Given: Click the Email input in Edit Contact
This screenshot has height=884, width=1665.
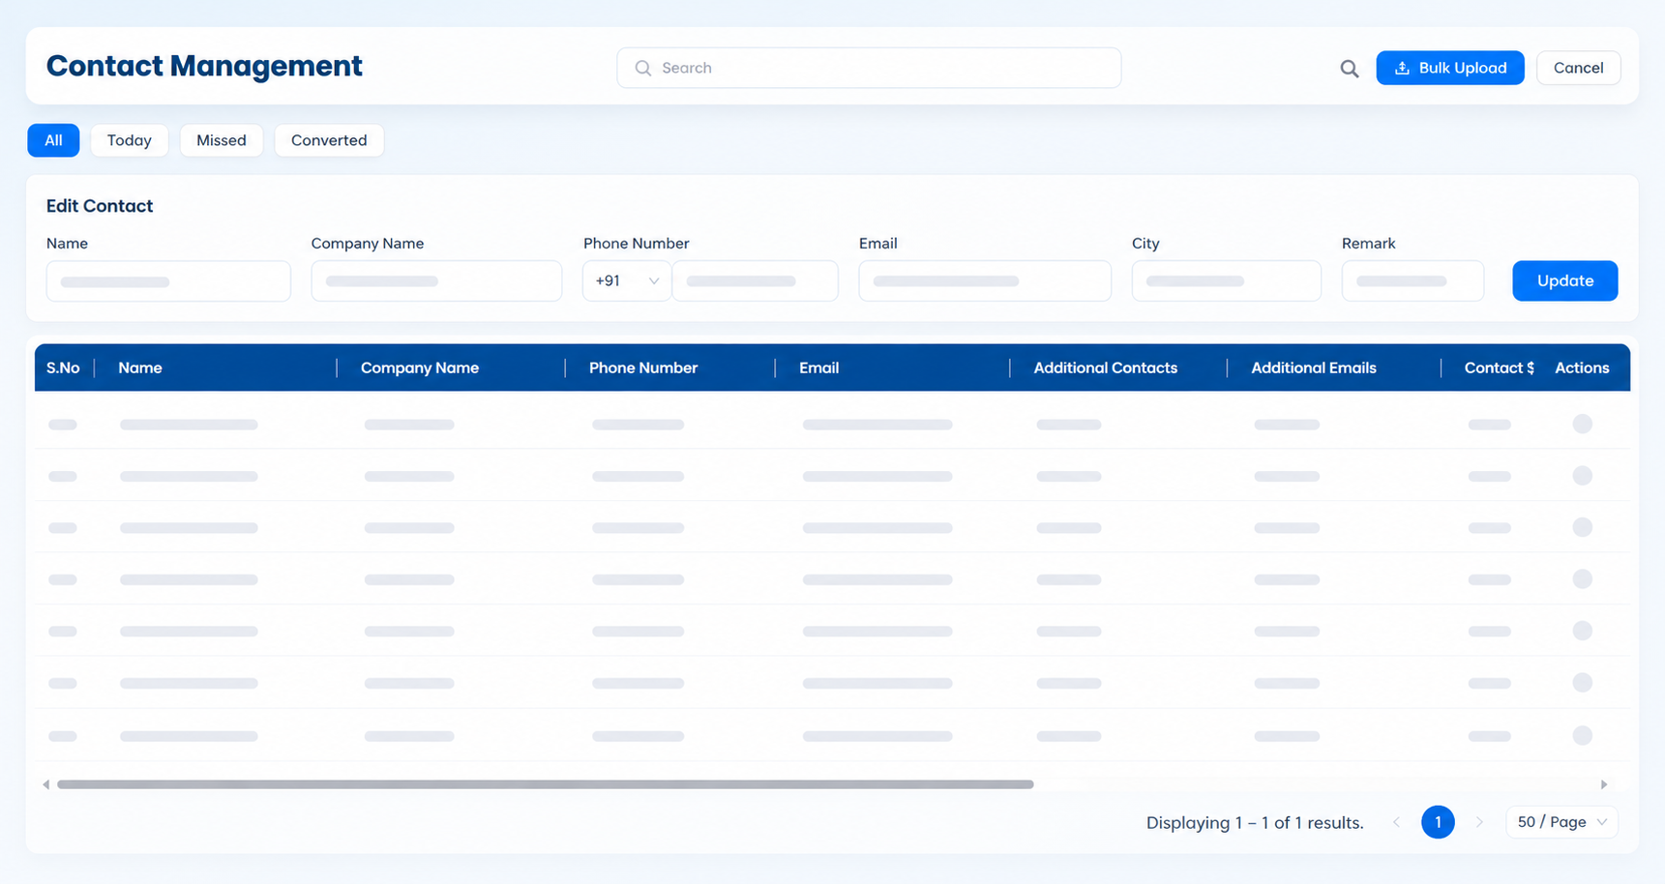Looking at the screenshot, I should tap(985, 280).
